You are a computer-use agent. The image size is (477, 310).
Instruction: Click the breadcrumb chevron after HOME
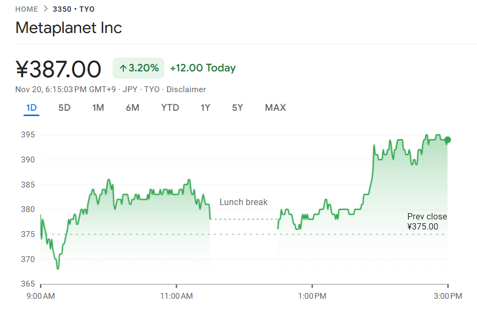click(x=45, y=9)
